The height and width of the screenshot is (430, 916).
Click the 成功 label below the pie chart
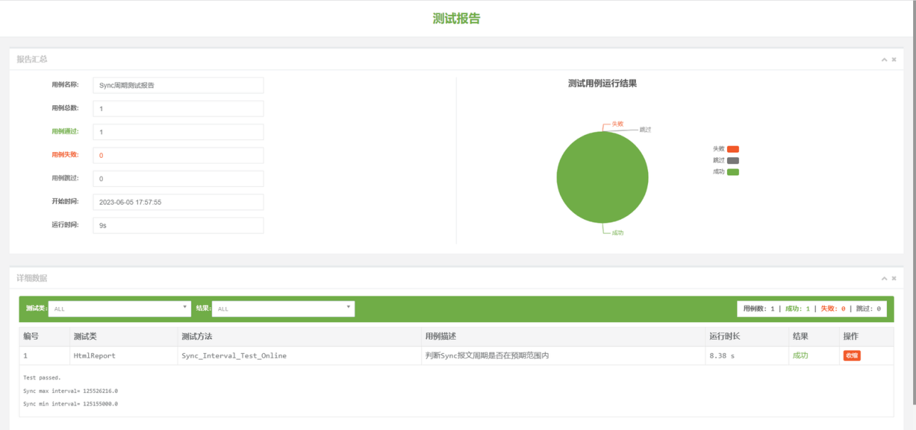618,233
